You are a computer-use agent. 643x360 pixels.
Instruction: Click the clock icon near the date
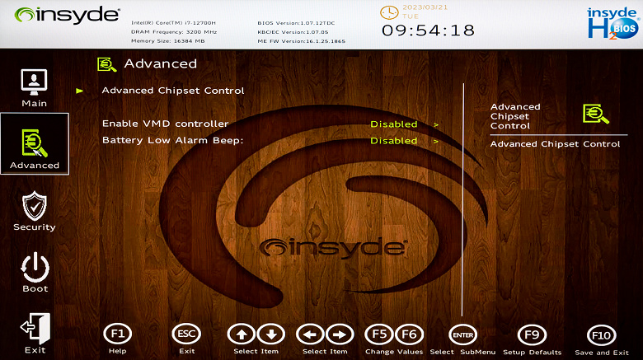point(389,12)
